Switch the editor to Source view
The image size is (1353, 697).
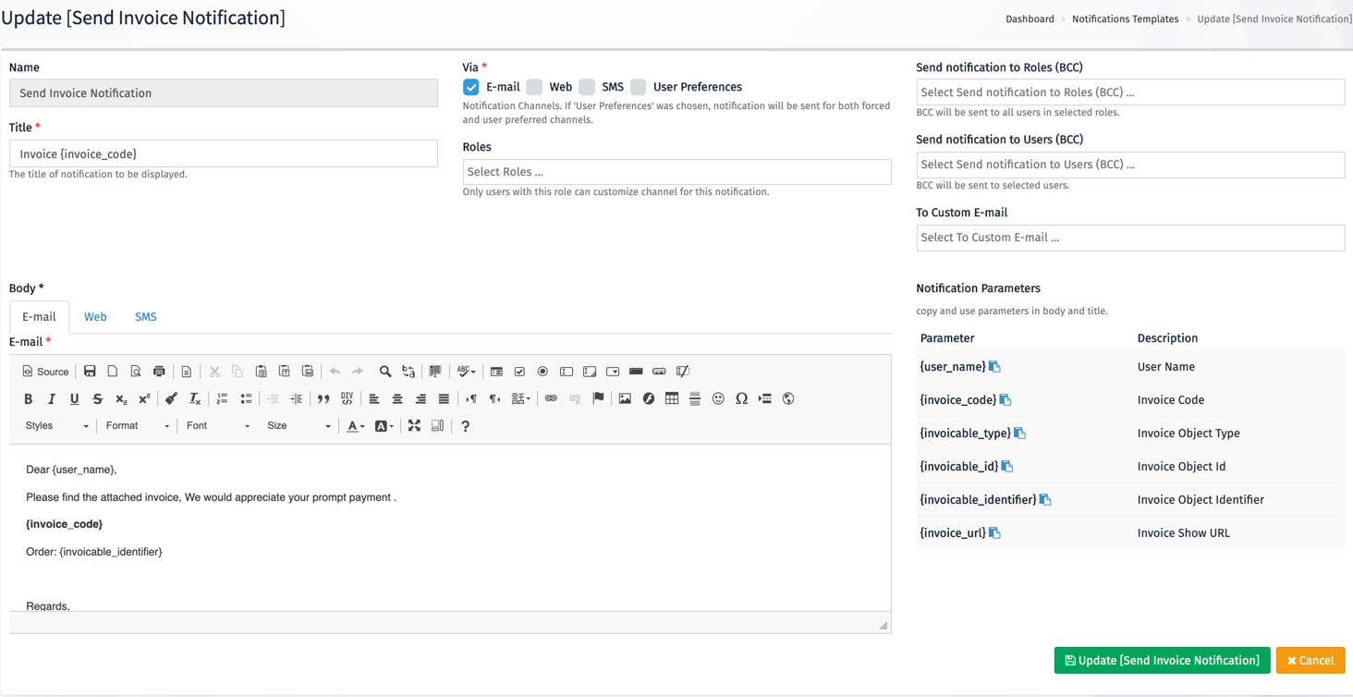[x=45, y=372]
